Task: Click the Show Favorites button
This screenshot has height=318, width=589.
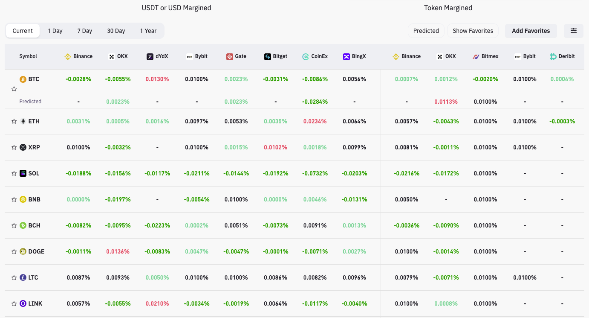Action: 473,31
